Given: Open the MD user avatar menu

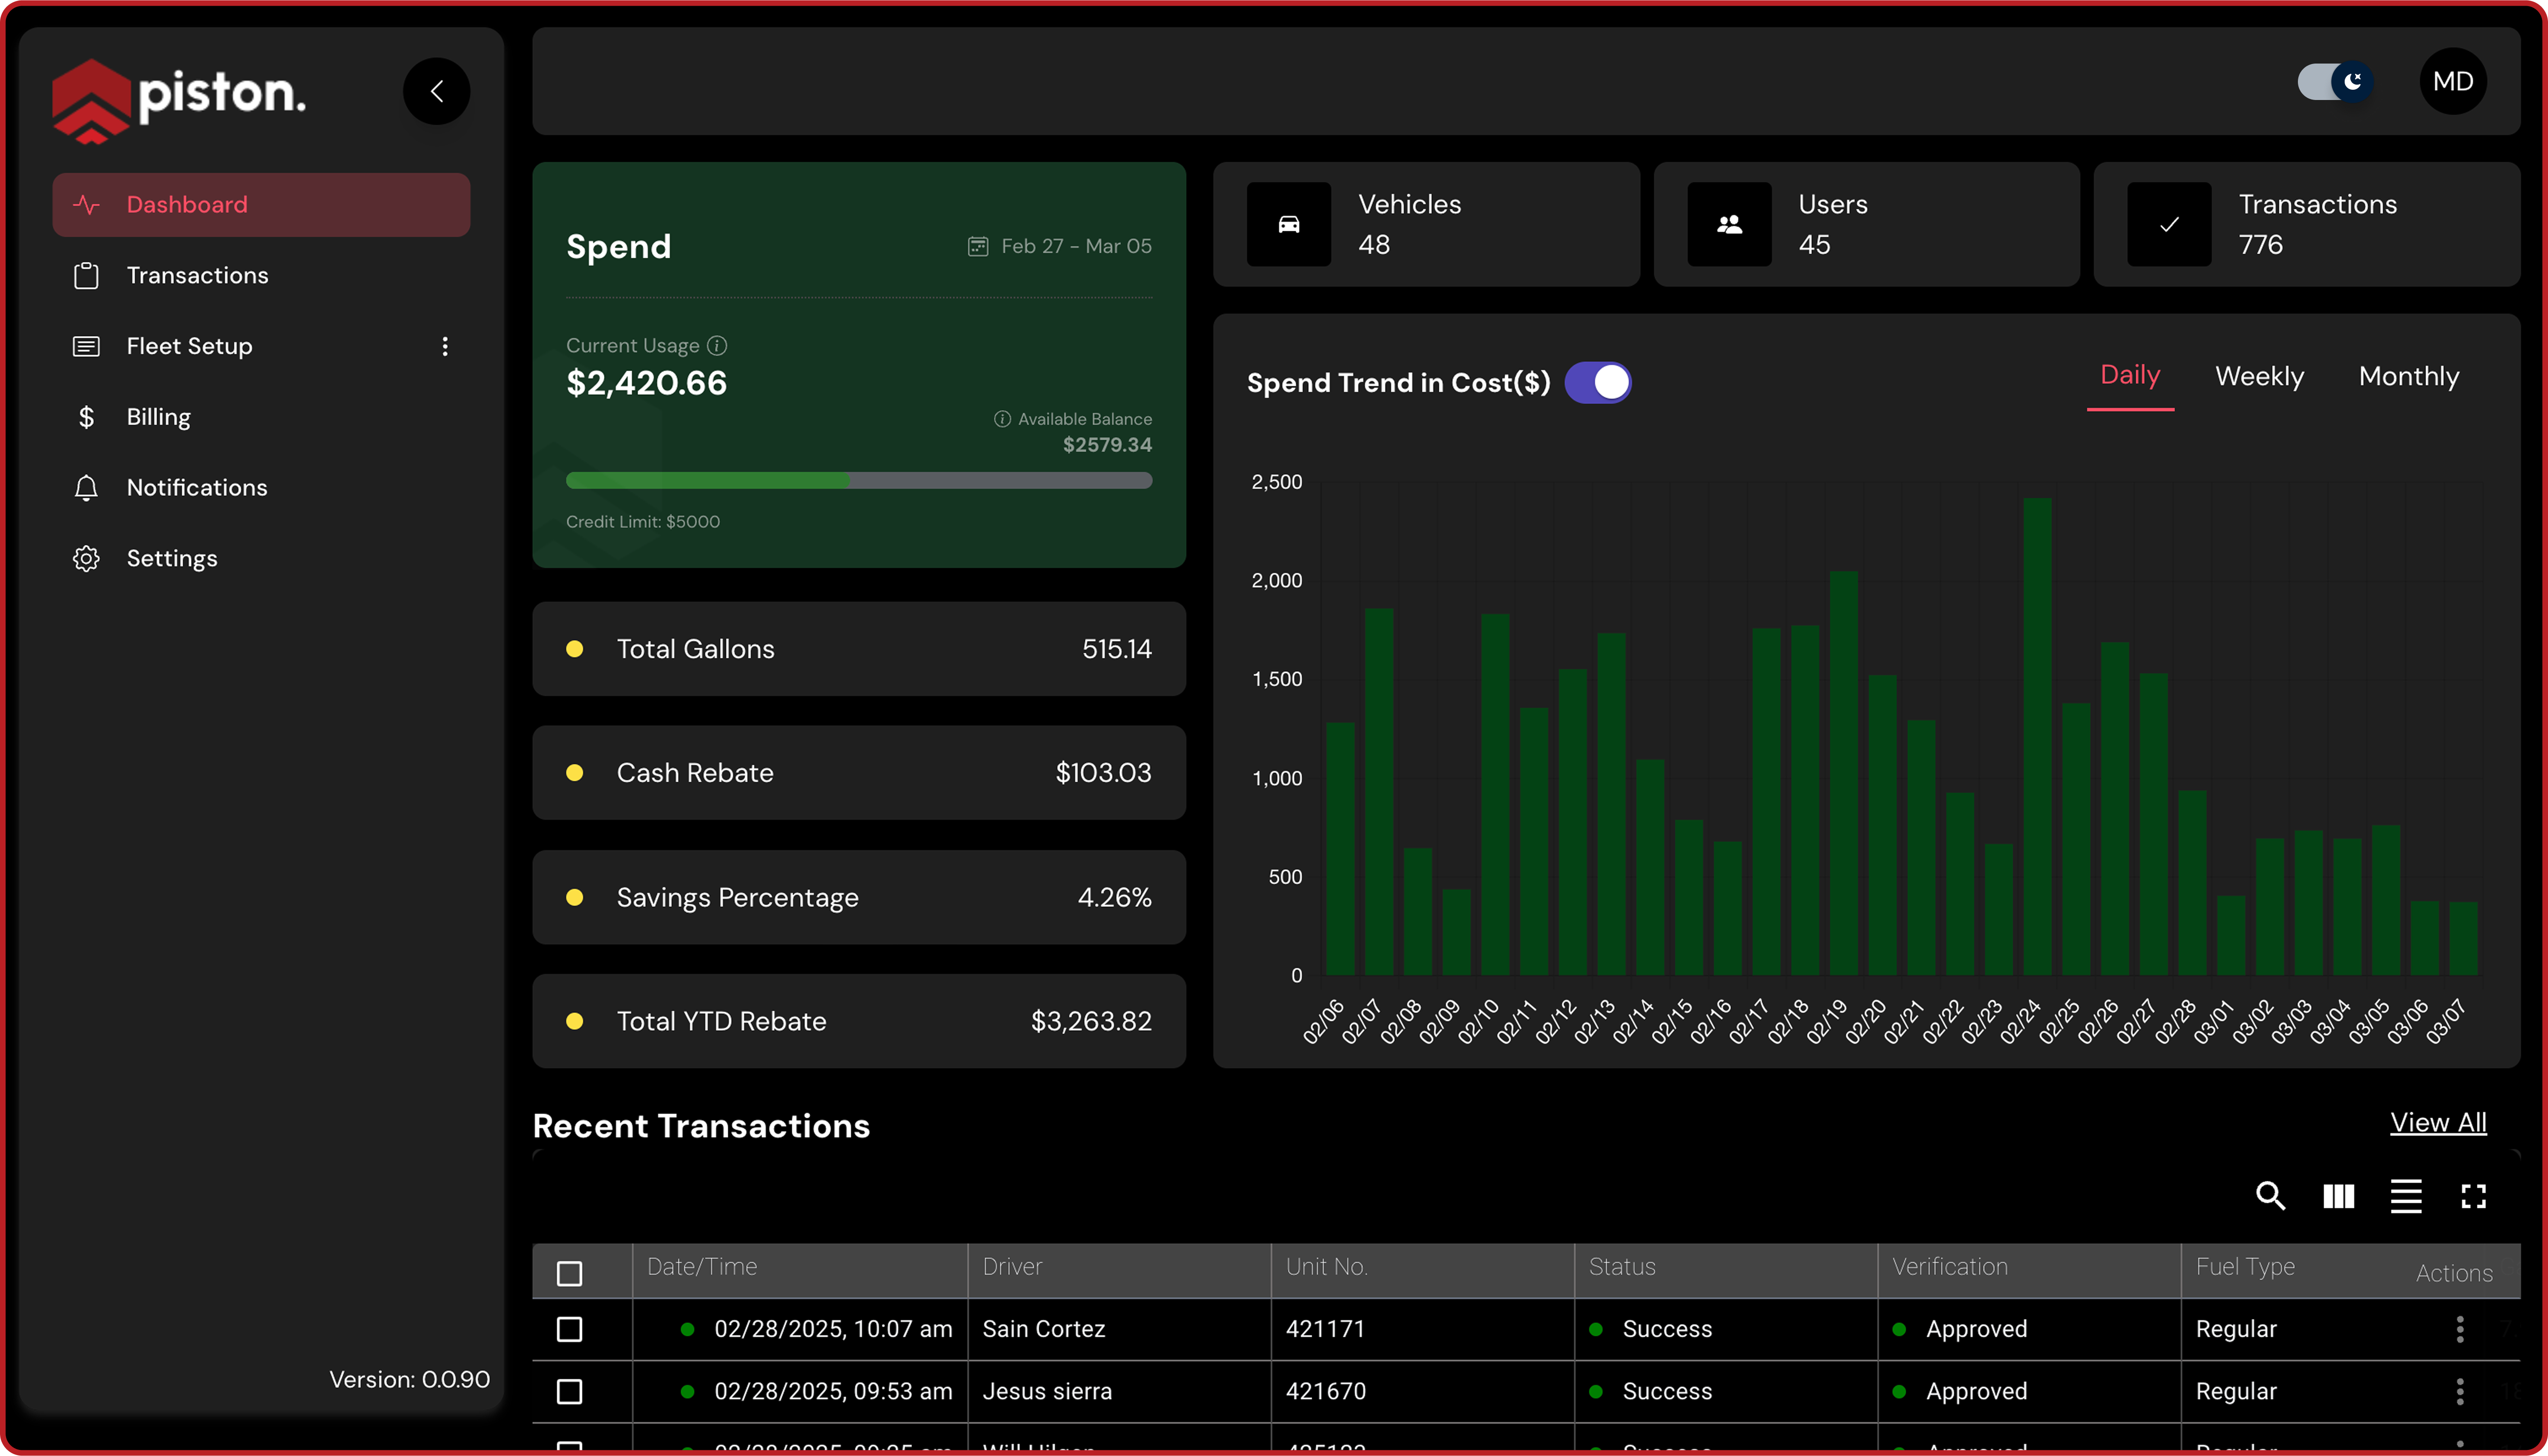Looking at the screenshot, I should pos(2452,81).
